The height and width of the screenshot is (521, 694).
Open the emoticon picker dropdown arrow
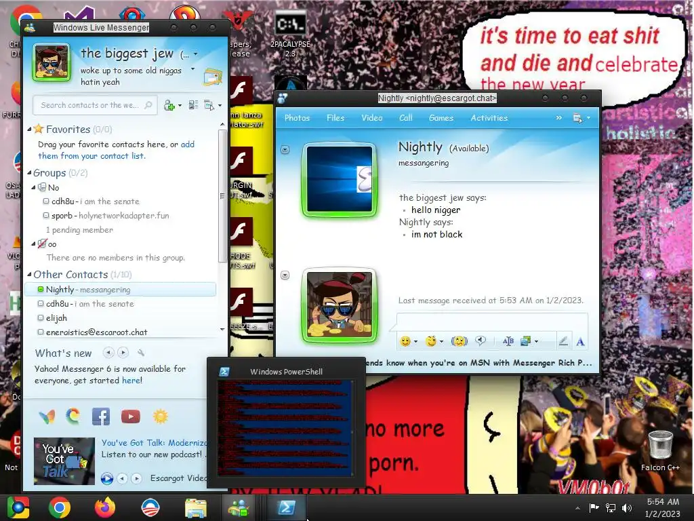415,342
